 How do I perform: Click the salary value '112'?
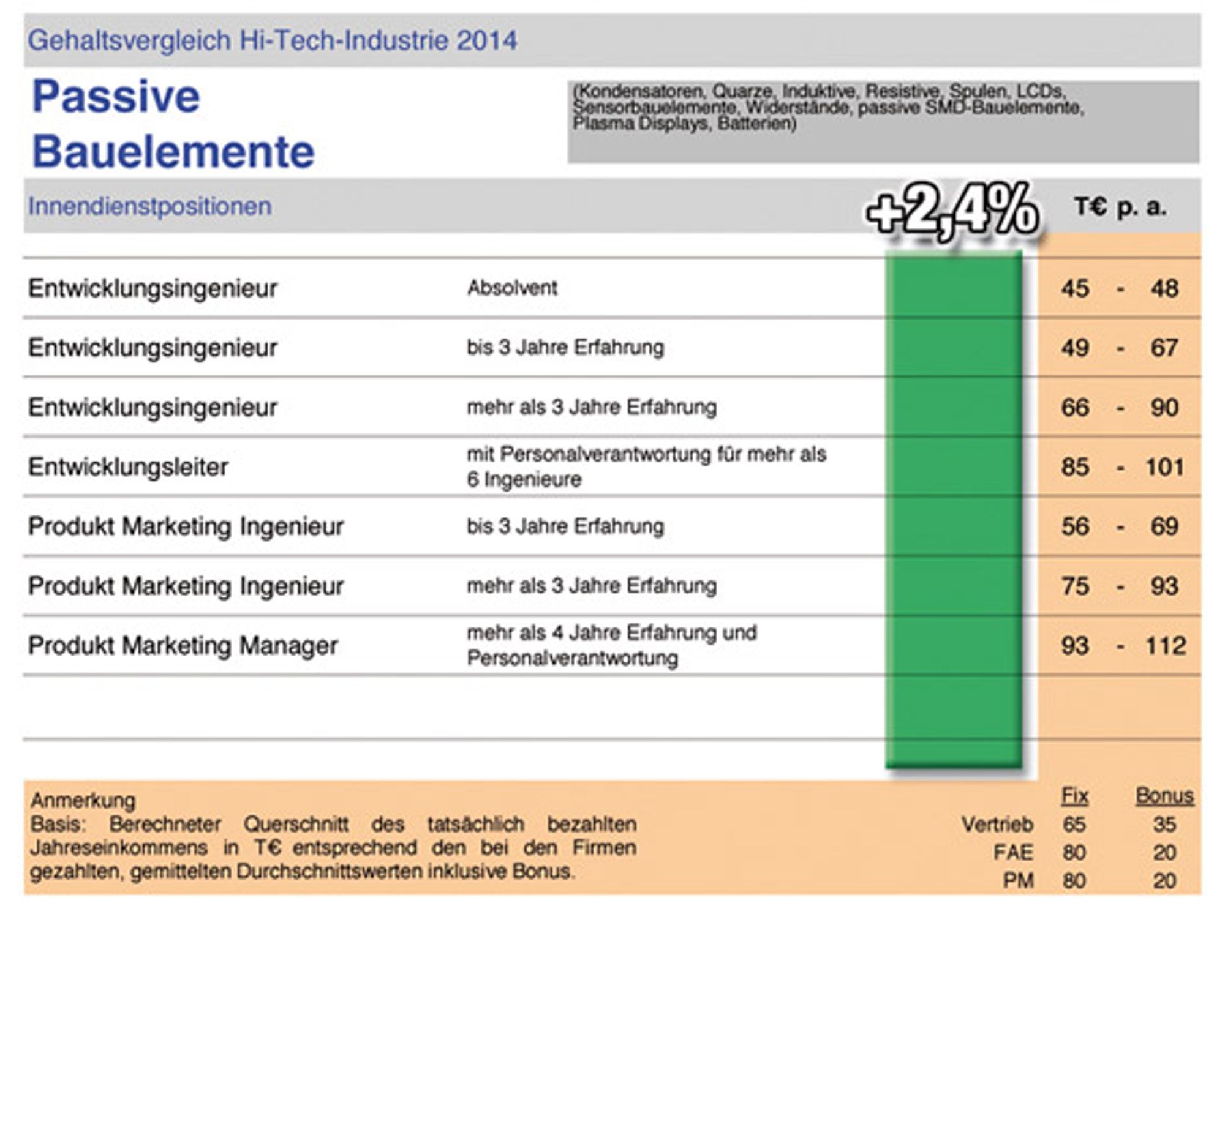point(1166,646)
